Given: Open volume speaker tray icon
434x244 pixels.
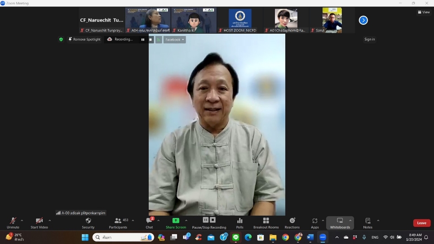Looking at the screenshot, I should 392,237.
